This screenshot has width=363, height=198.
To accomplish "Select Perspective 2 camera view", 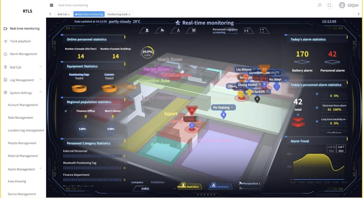I will coord(250,189).
